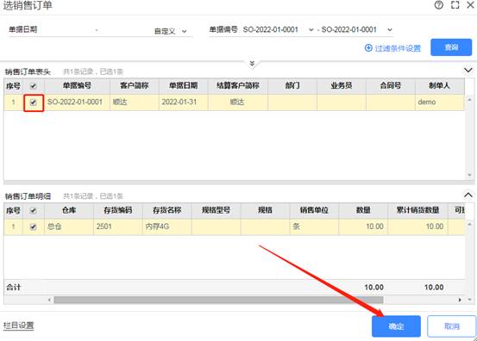Viewport: 477px width, 341px height.
Task: Open the ending 单据编号 dropdown
Action: click(390, 30)
